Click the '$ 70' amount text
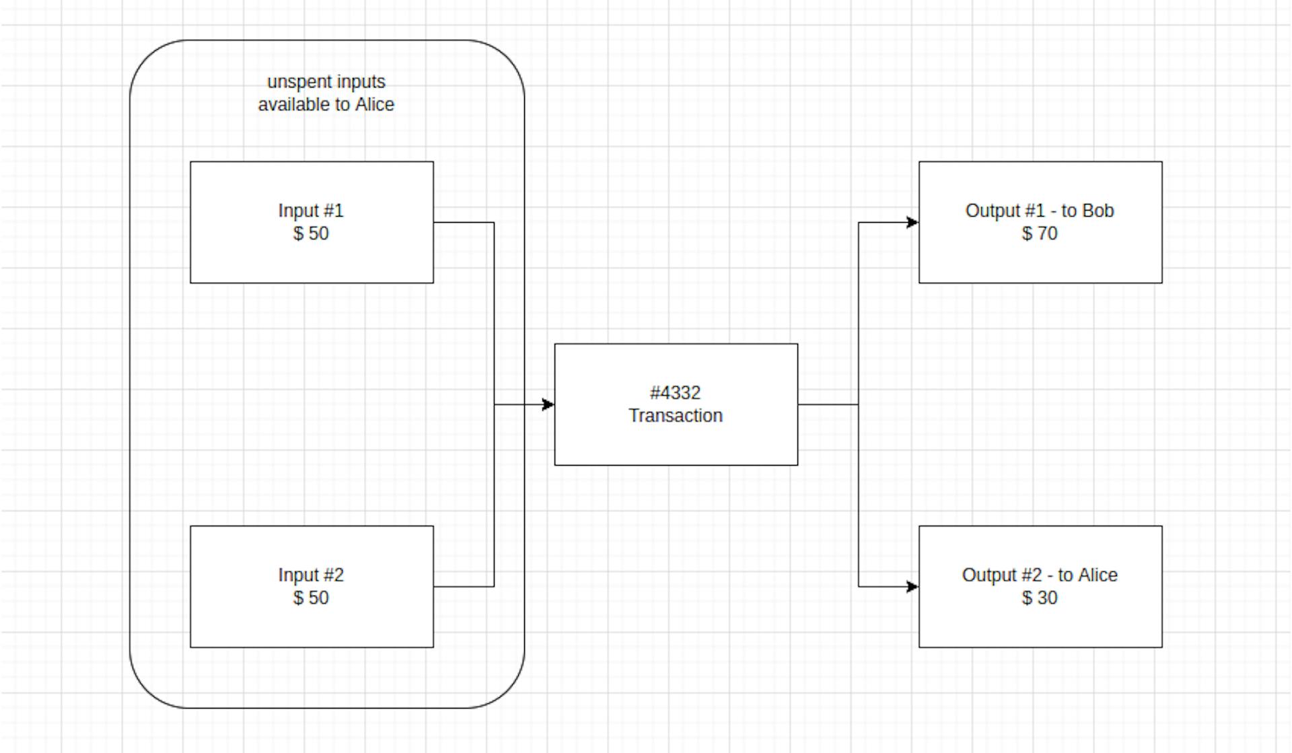This screenshot has height=753, width=1292. [x=1040, y=234]
